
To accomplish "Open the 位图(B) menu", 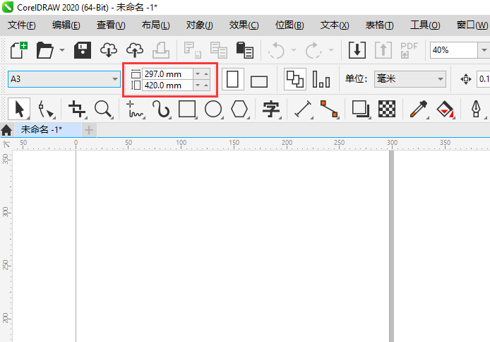I will [x=289, y=25].
